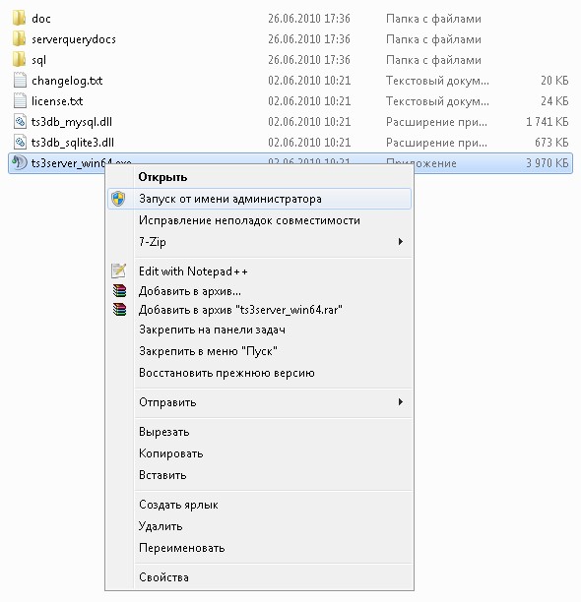The image size is (581, 602).
Task: Click the 24 КБ size value
Action: pos(554,101)
